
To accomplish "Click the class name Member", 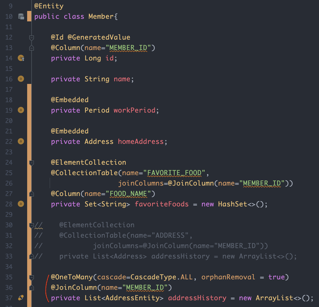I will tap(101, 16).
